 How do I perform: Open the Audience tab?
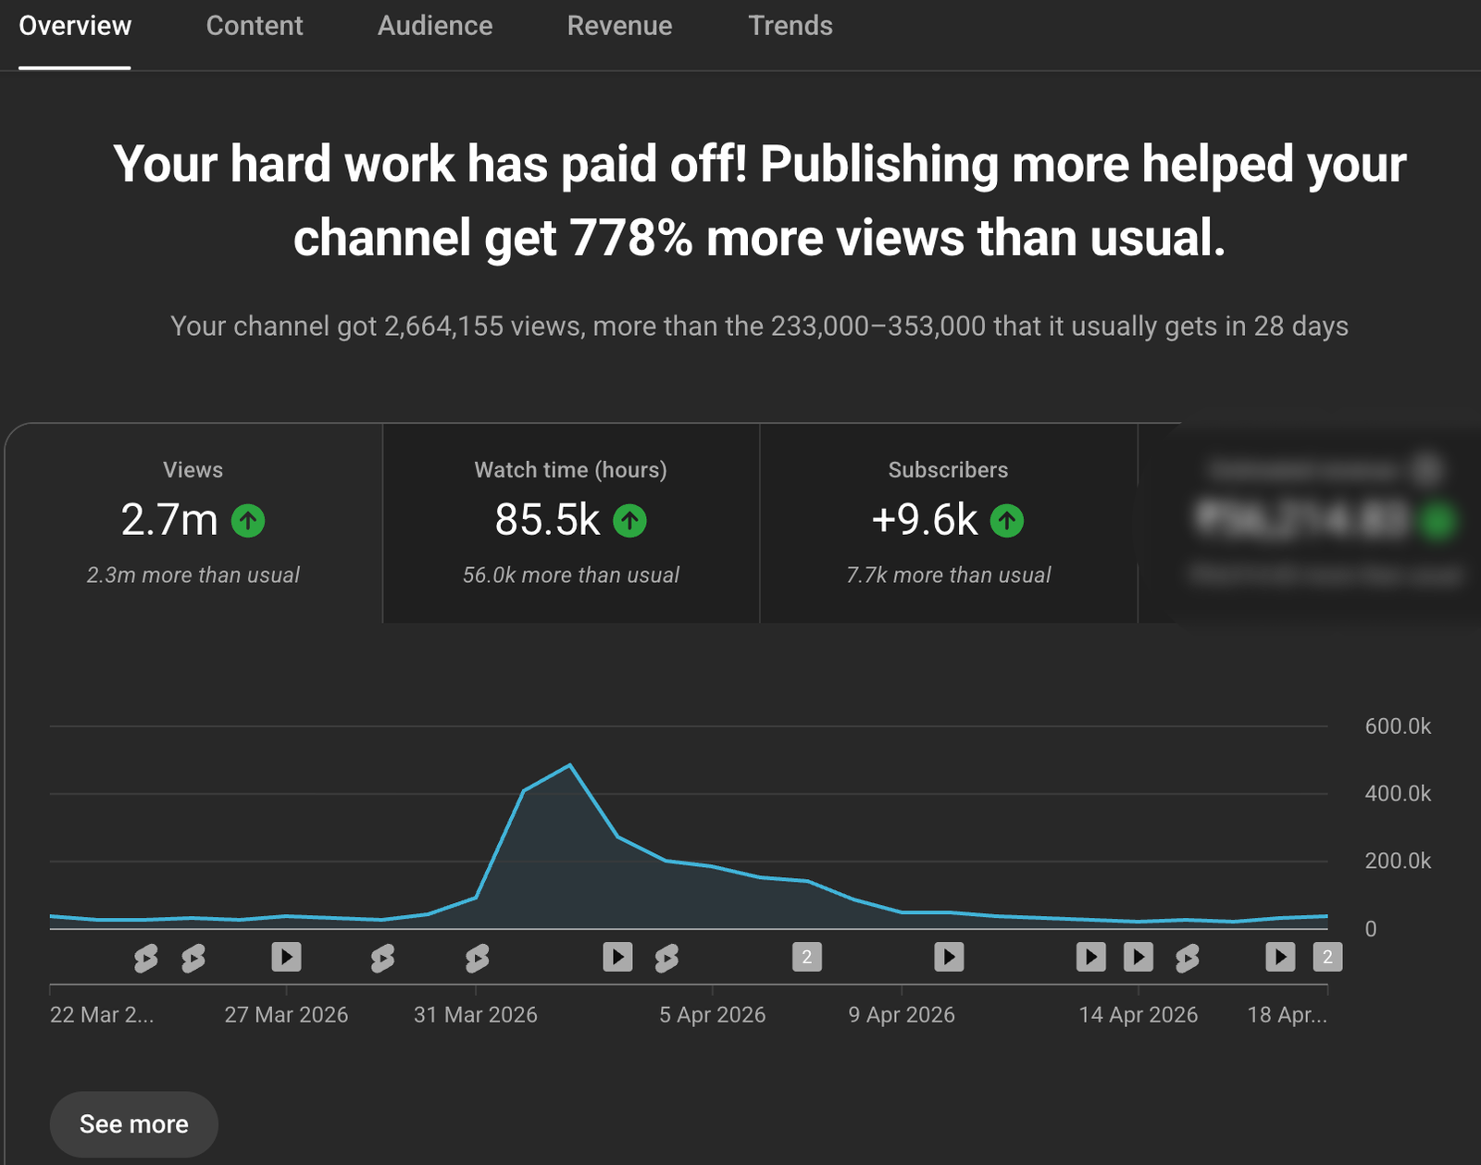(x=434, y=26)
